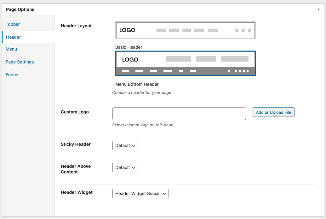Open the Sticky Header dropdown

pyautogui.click(x=125, y=145)
